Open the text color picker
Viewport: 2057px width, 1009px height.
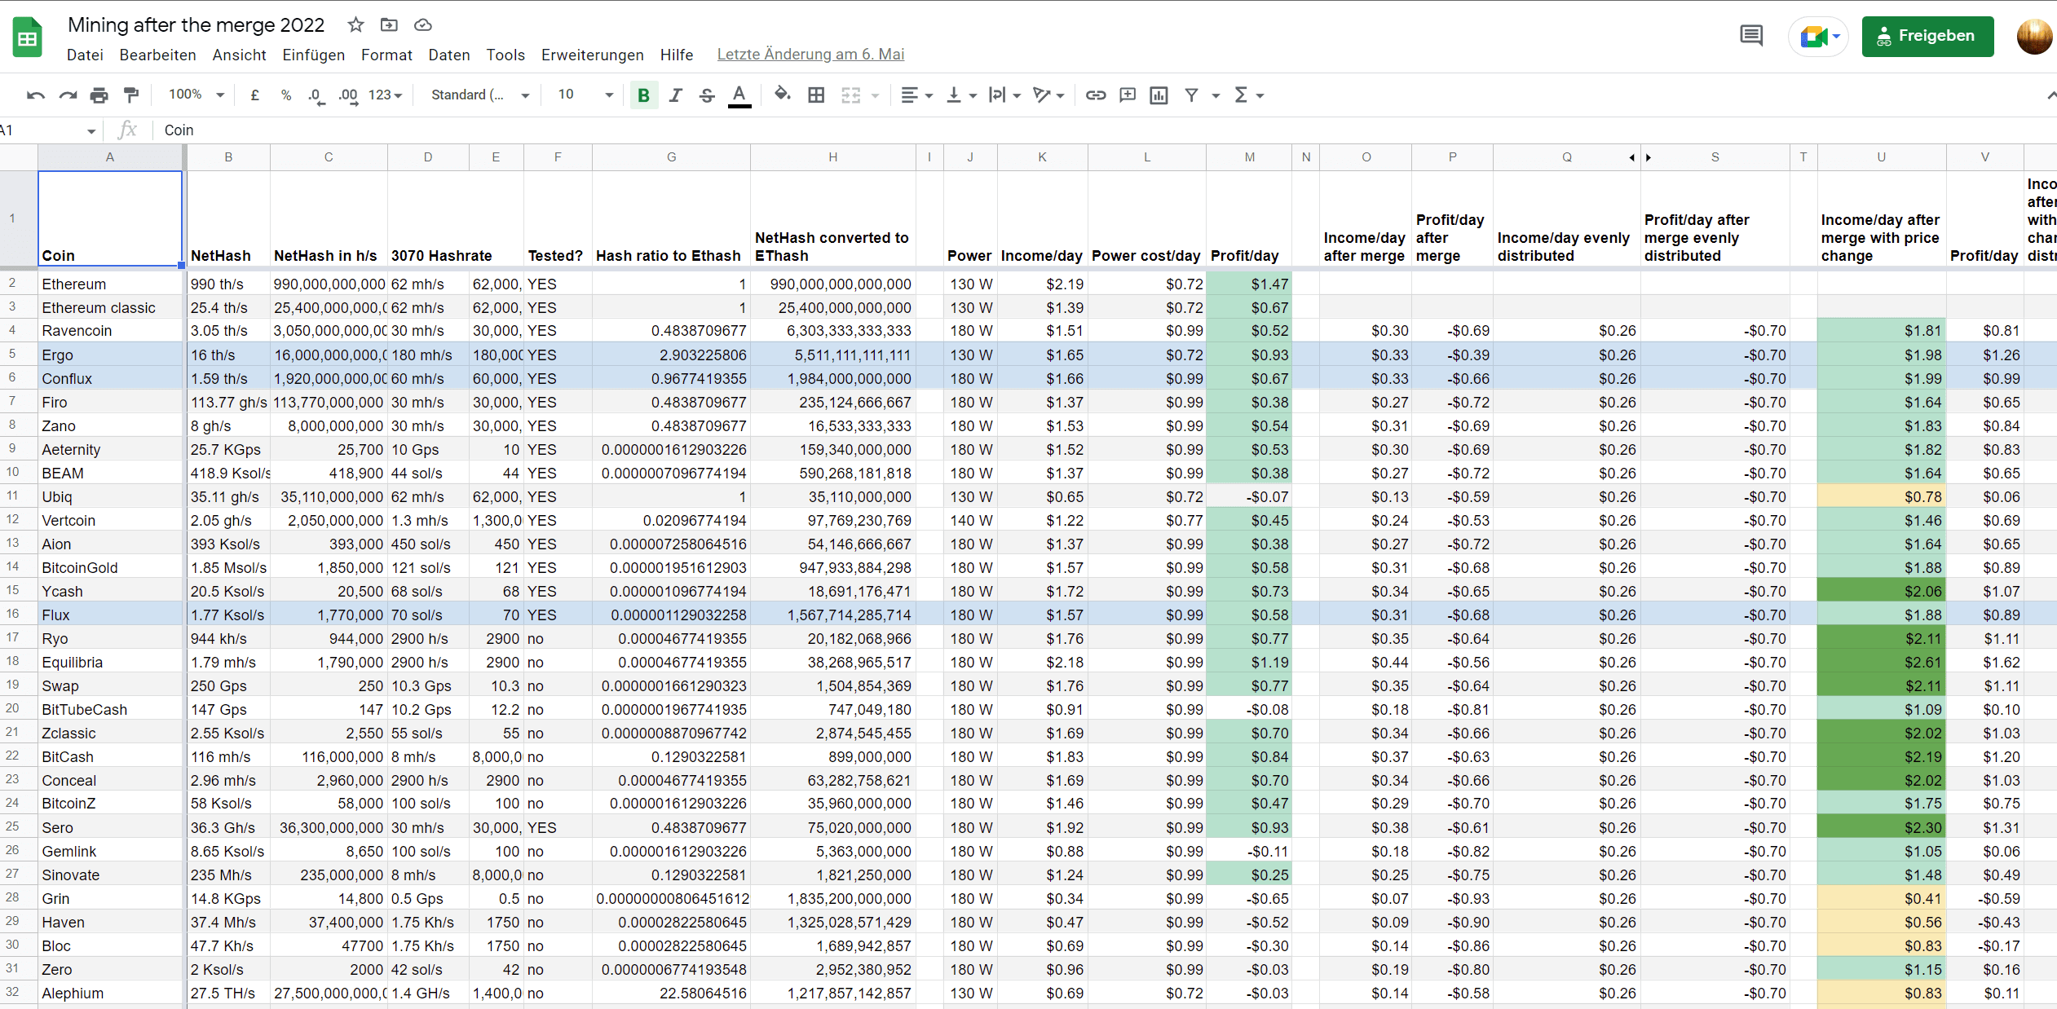pos(739,95)
